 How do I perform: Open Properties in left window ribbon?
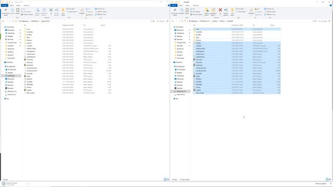tap(82, 11)
